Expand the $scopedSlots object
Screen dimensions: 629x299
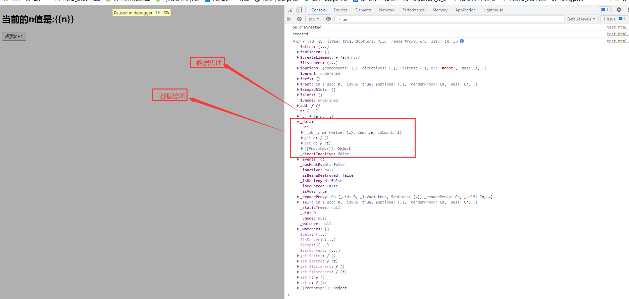point(298,90)
